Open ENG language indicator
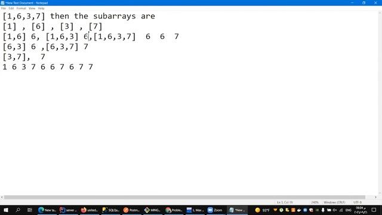Screen dimensions: 382x215 [349, 210]
